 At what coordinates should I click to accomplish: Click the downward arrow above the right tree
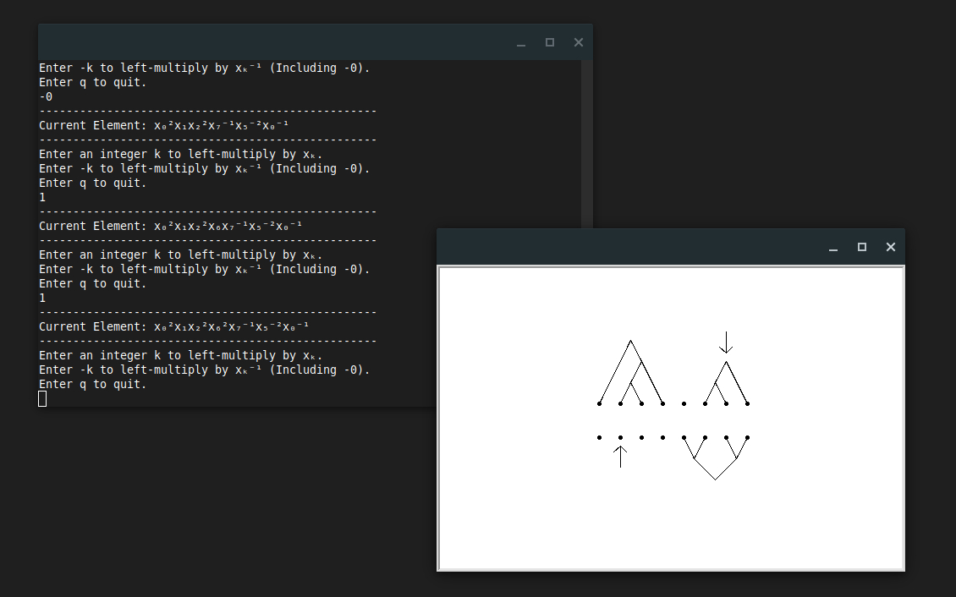click(x=725, y=342)
